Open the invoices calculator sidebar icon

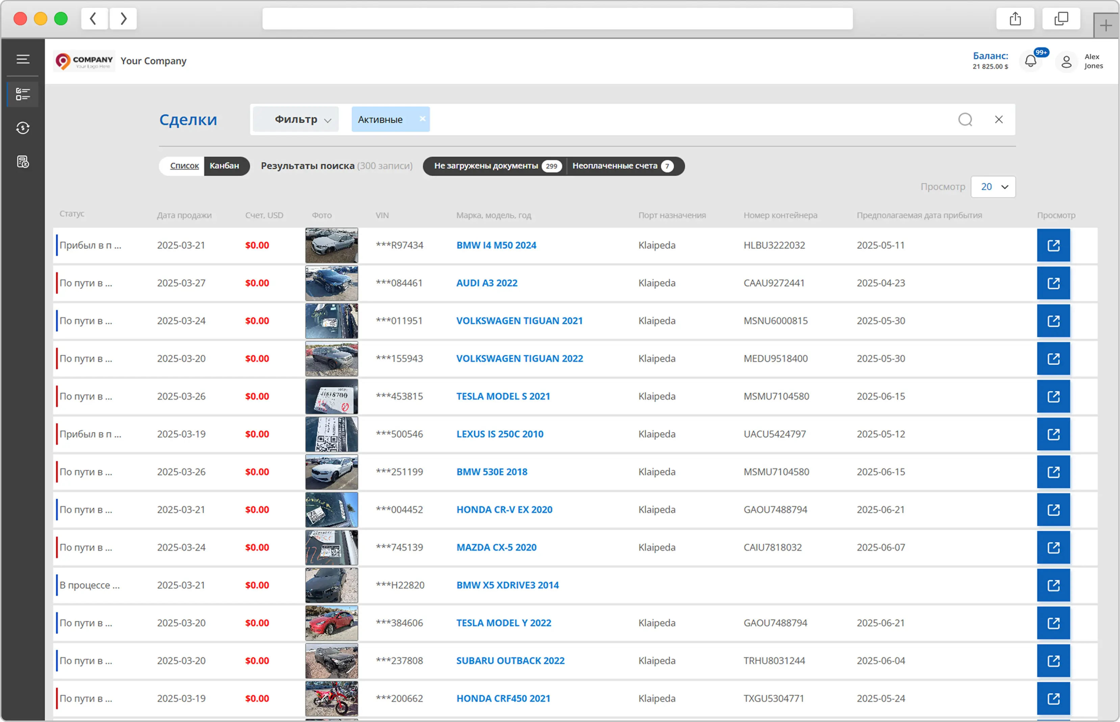[23, 162]
